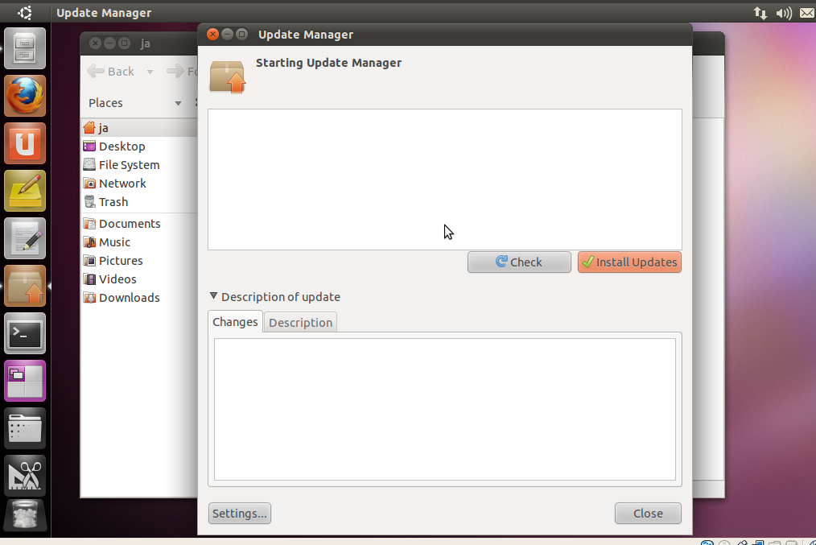Image resolution: width=816 pixels, height=545 pixels.
Task: Select the ja home folder in sidebar
Action: coord(139,127)
